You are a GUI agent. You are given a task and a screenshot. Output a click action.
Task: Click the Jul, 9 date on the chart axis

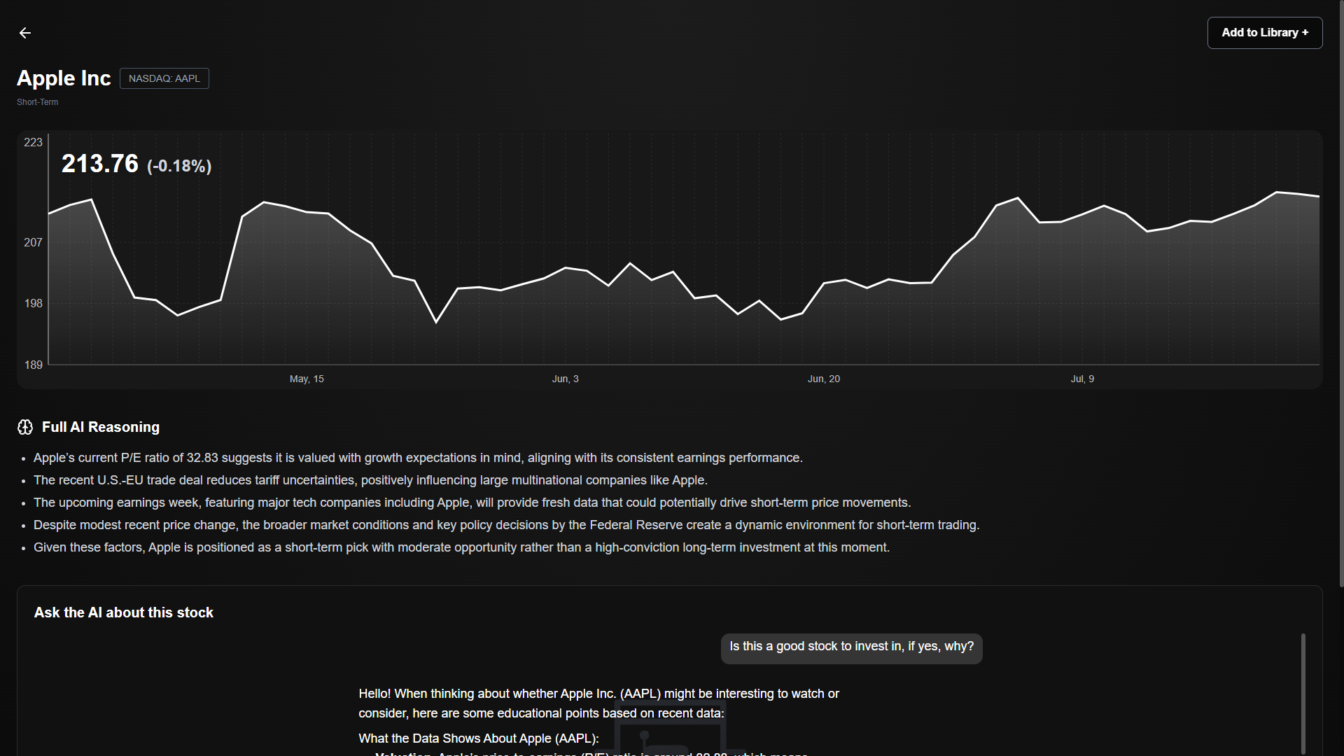coord(1082,379)
